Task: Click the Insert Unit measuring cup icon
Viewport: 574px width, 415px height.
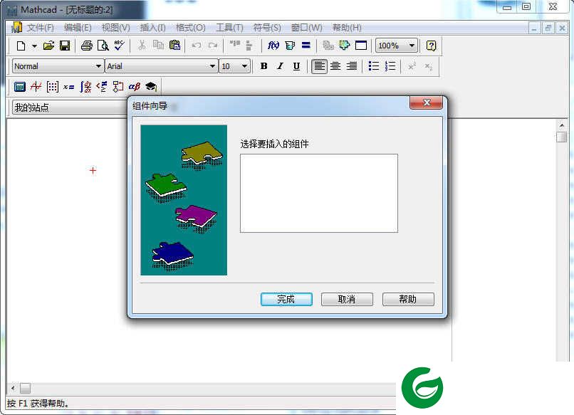Action: click(290, 46)
